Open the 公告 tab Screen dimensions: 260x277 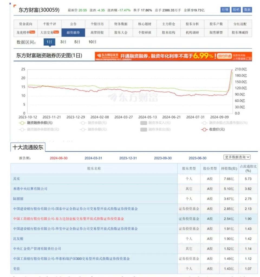pyautogui.click(x=73, y=24)
